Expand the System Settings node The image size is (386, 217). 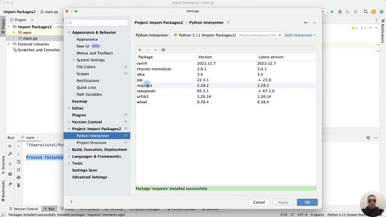[74, 60]
